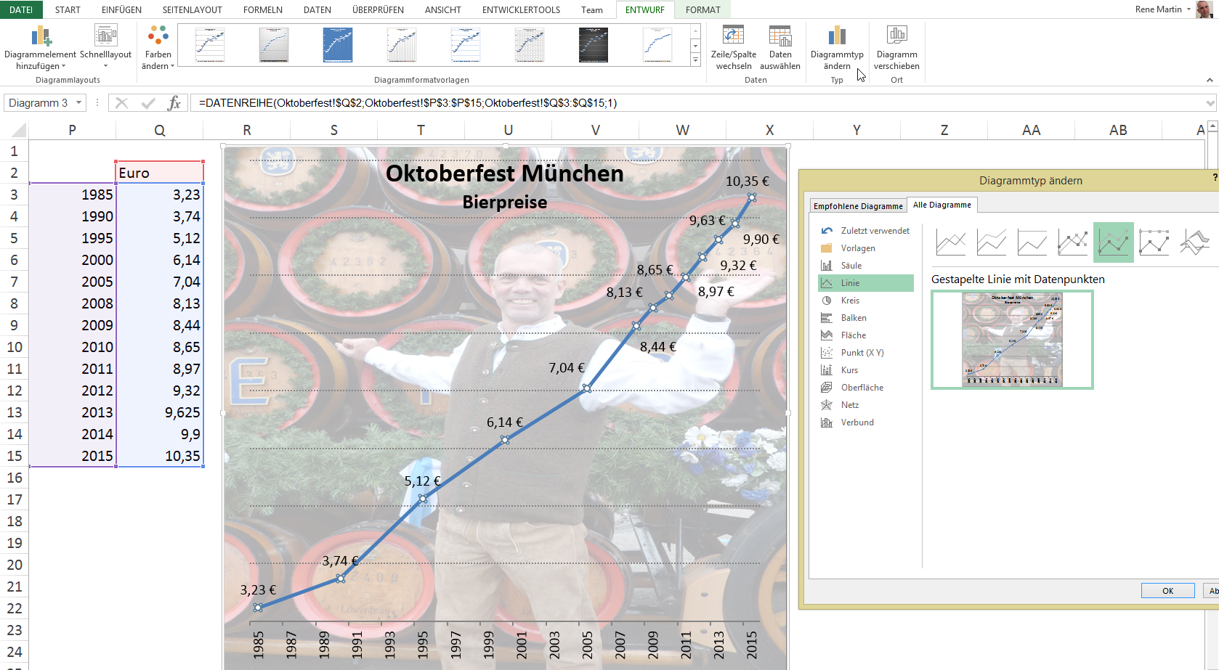The image size is (1219, 670).
Task: Switch to Empfohlene Diagramme tab
Action: point(858,206)
